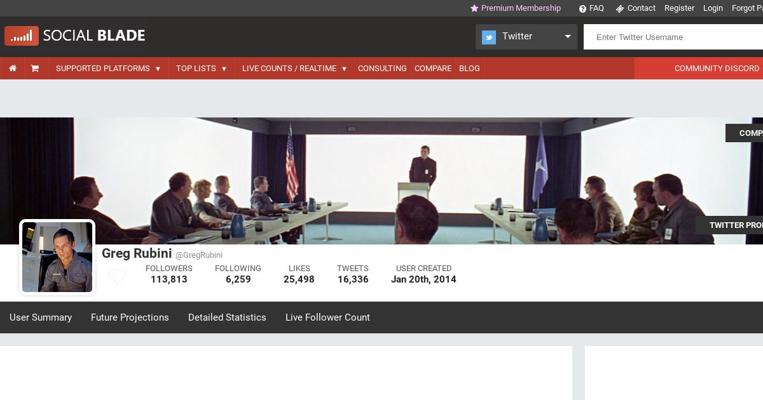Click the Premium Membership star icon
763x400 pixels.
[x=474, y=8]
